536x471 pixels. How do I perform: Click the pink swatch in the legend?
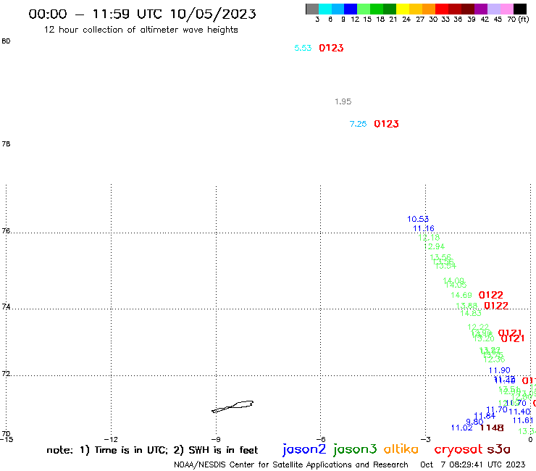pyautogui.click(x=506, y=9)
